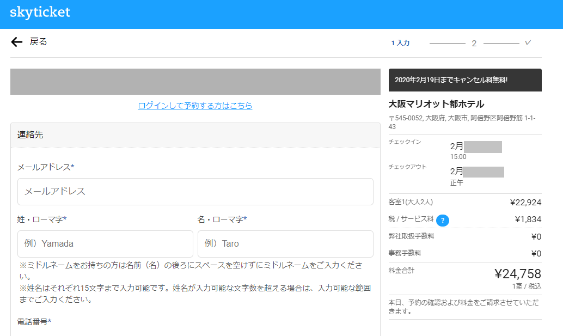Click the 弊社取扱手数料 label
This screenshot has width=563, height=336.
[411, 236]
